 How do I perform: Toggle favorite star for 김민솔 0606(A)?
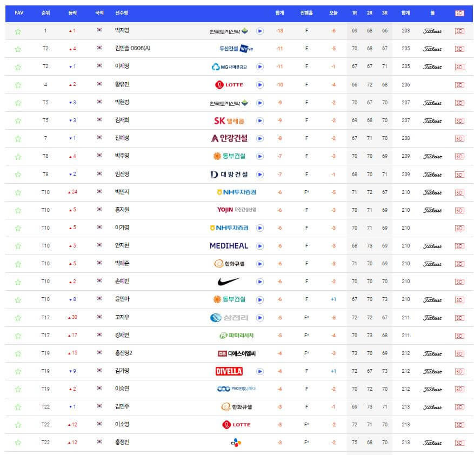click(18, 49)
